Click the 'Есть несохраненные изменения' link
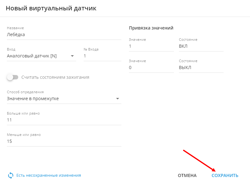 pos(48,175)
